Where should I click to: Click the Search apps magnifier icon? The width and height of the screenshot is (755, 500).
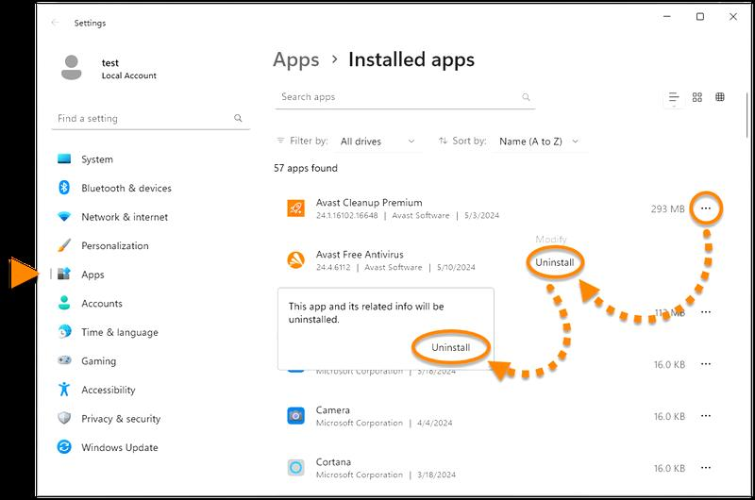point(526,97)
